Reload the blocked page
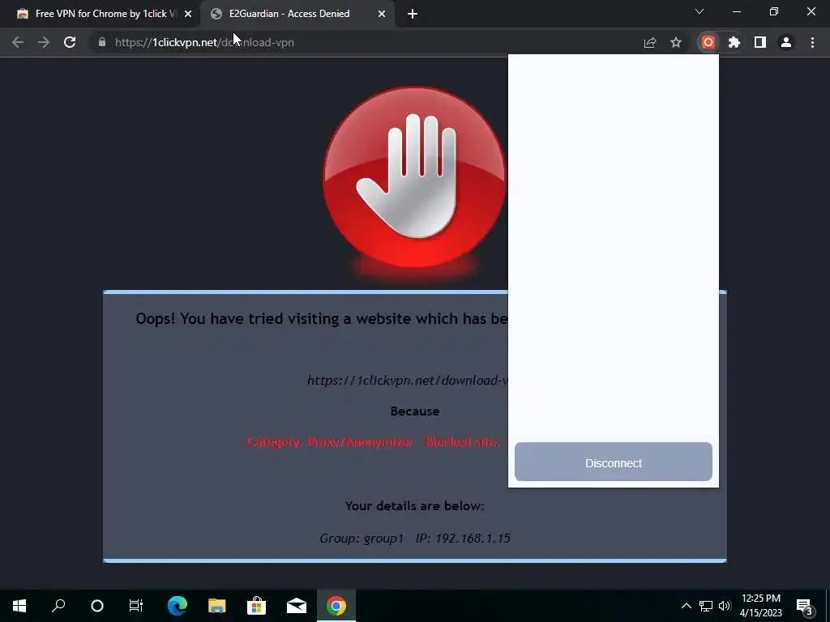The image size is (830, 622). (70, 42)
